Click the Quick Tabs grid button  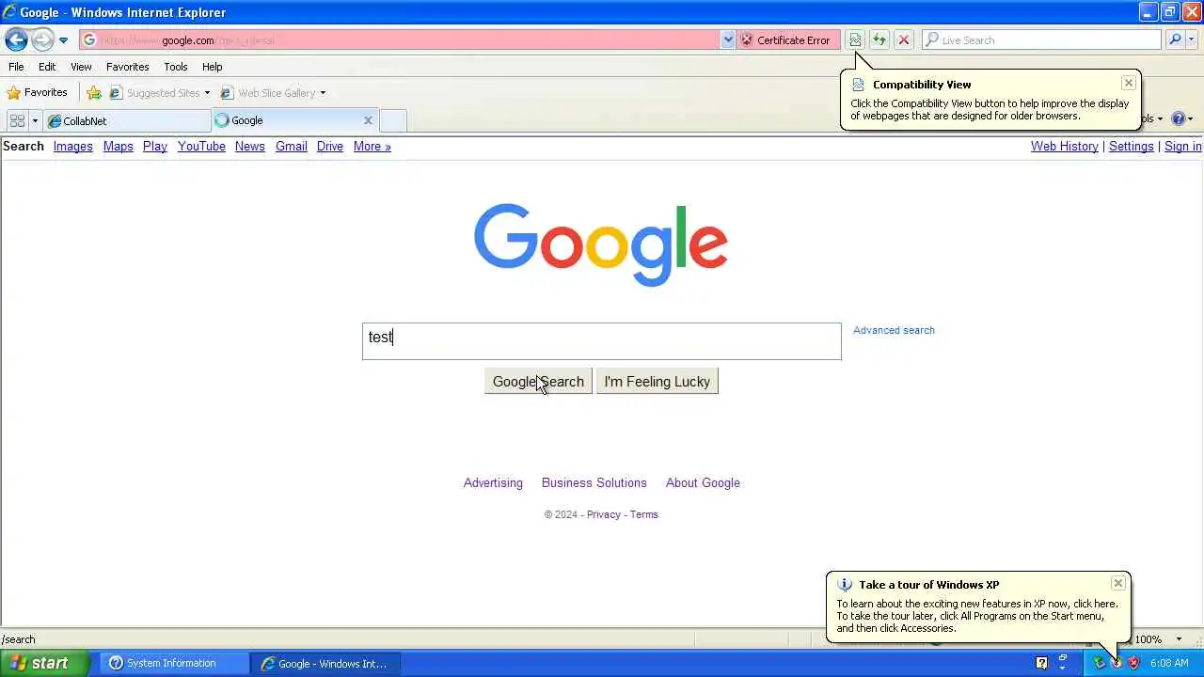tap(17, 120)
